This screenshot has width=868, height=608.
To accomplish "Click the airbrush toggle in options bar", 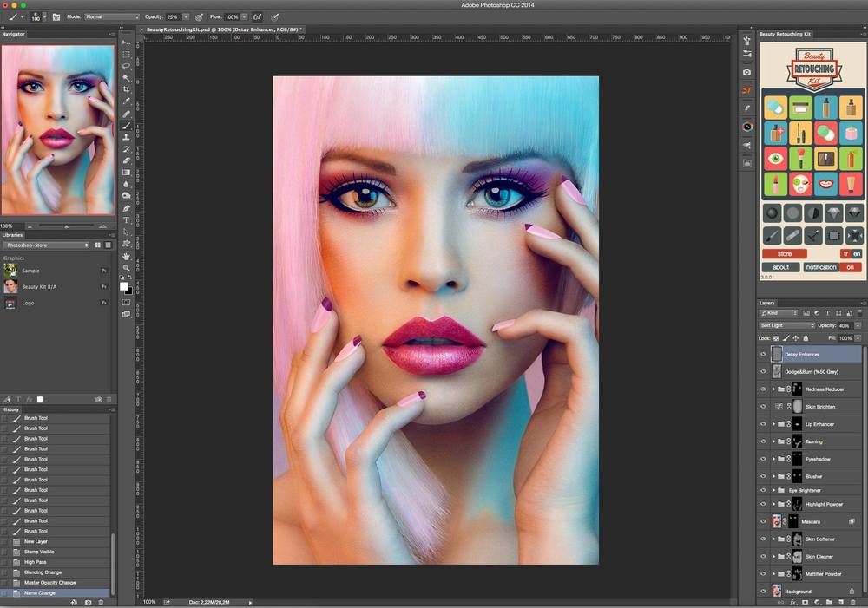I will tap(256, 16).
